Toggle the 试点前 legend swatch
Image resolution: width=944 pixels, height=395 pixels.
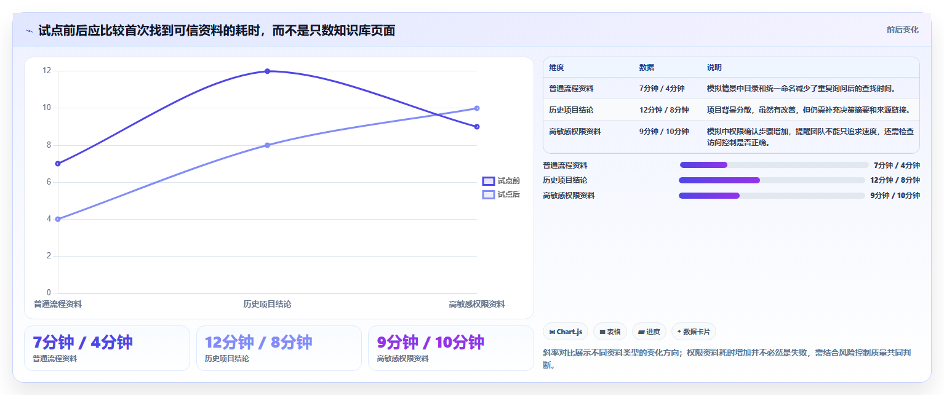(489, 181)
